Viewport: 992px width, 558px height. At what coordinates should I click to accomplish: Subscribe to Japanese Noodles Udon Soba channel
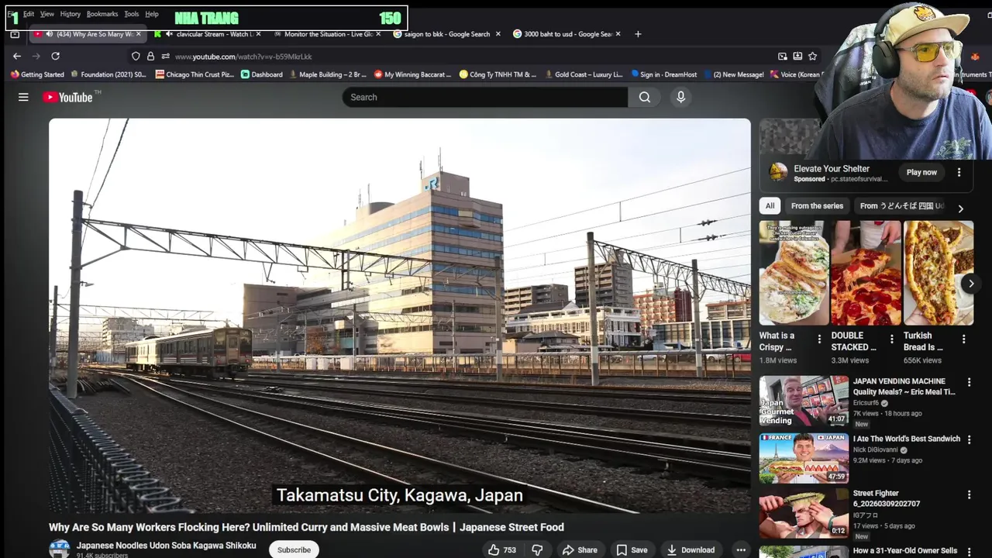tap(294, 549)
